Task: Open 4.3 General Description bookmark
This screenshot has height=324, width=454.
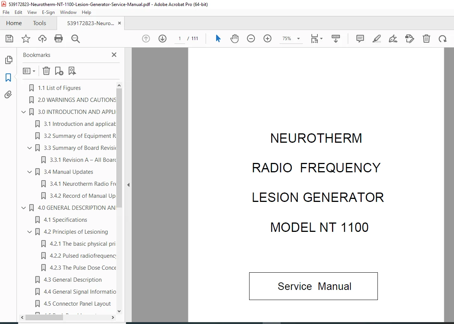Action: pos(73,280)
